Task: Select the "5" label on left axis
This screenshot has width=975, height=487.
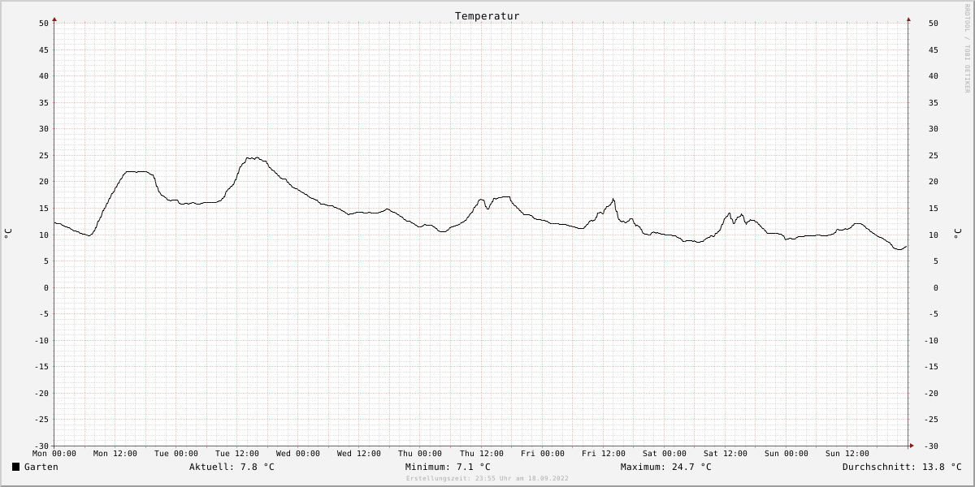Action: [46, 261]
